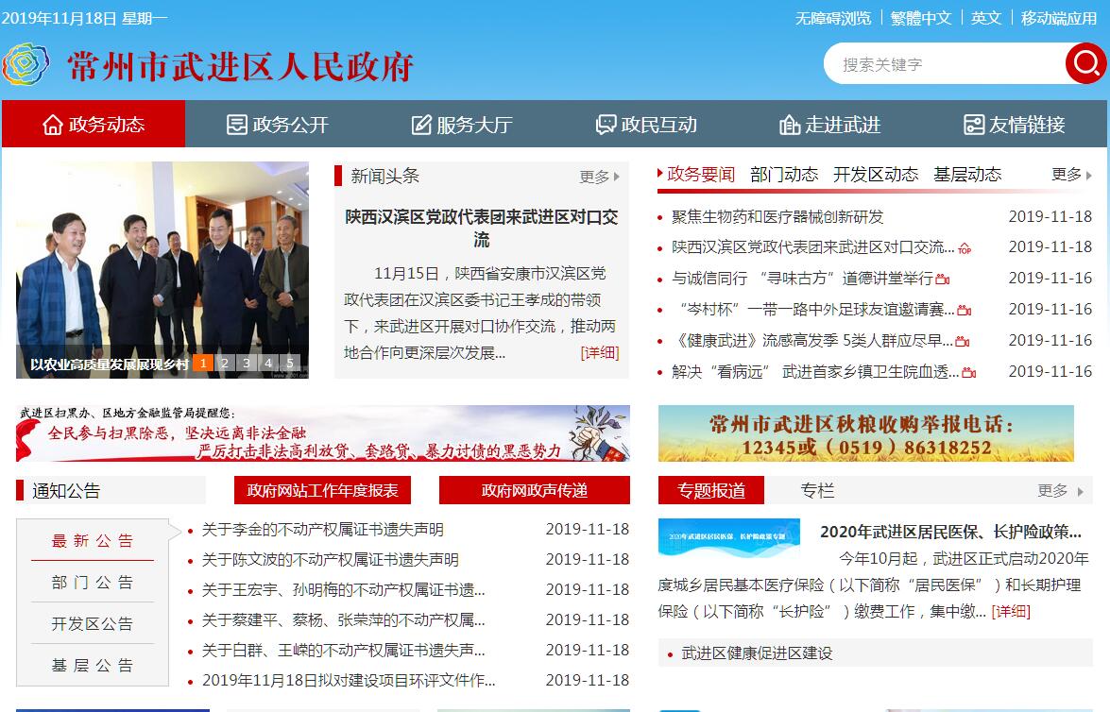Open notice about 王宏宇、孙明梅 certificate
Viewport: 1110px width, 712px height.
[343, 589]
